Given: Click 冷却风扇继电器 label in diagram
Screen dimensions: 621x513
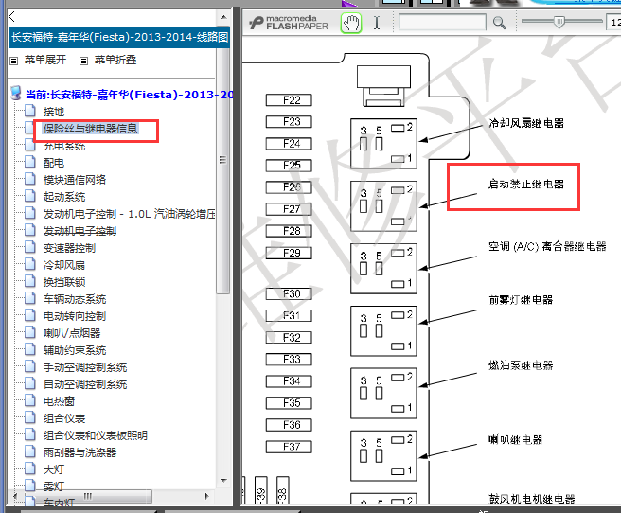Looking at the screenshot, I should click(x=526, y=123).
